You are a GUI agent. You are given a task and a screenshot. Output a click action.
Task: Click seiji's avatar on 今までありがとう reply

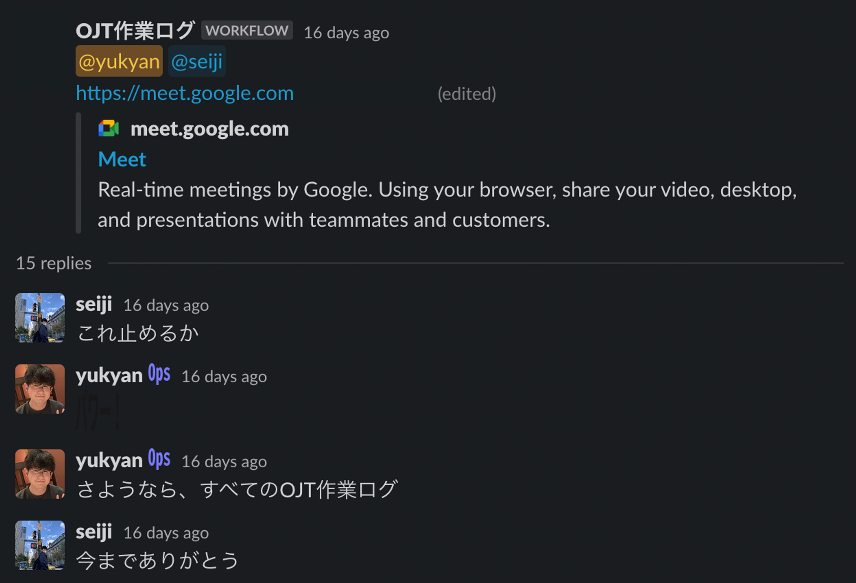tap(39, 546)
